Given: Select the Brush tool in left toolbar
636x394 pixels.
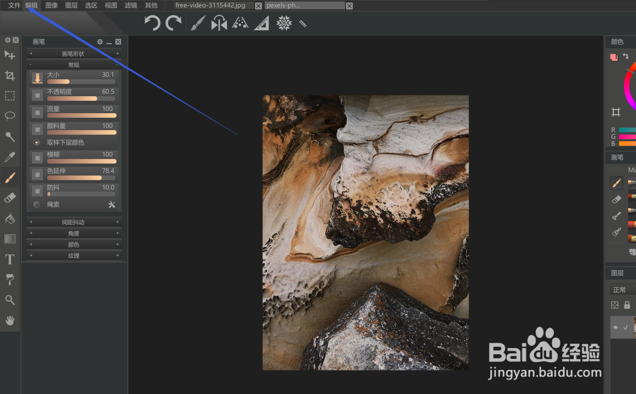Looking at the screenshot, I should (10, 177).
